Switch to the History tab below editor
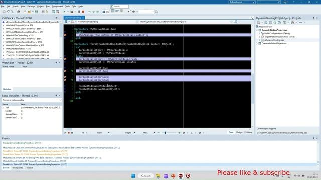Viewport: 321px width, 180px height. [x=249, y=132]
